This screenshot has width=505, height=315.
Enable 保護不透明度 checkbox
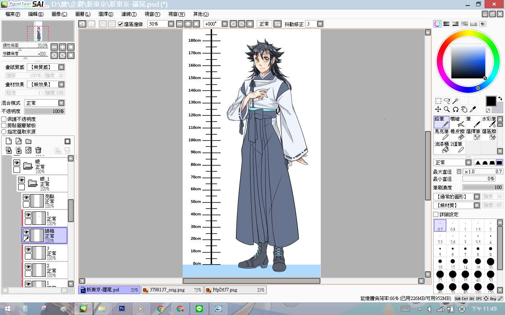pyautogui.click(x=4, y=119)
